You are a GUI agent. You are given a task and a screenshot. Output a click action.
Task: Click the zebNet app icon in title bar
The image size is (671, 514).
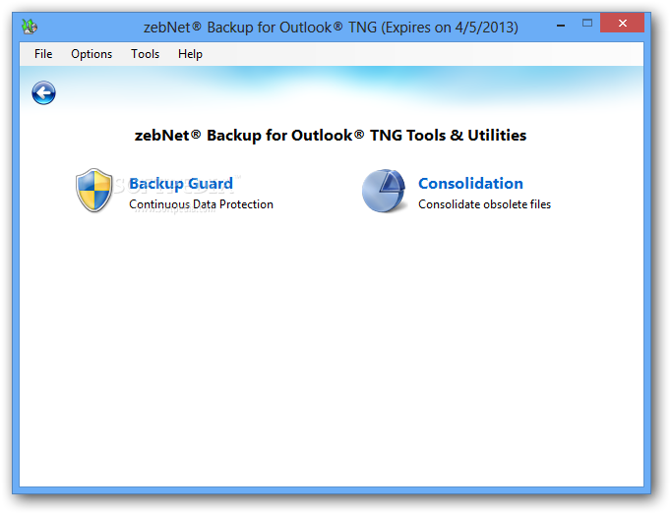click(x=30, y=27)
